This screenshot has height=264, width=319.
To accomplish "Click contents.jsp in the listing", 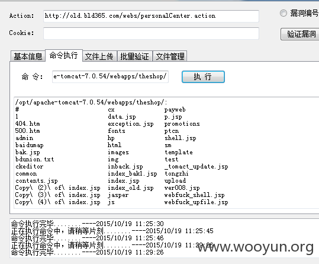I will coord(37,181).
